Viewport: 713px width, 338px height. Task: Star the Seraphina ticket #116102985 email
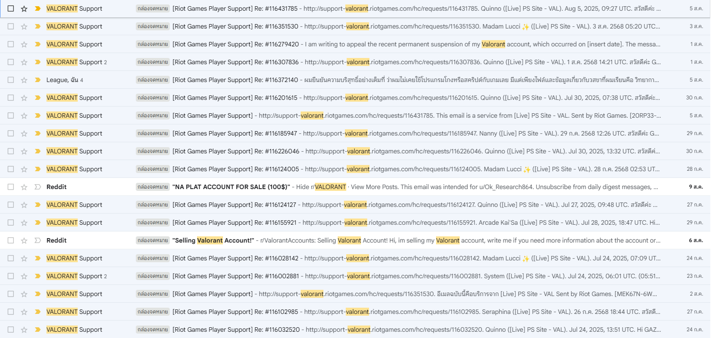tap(24, 312)
